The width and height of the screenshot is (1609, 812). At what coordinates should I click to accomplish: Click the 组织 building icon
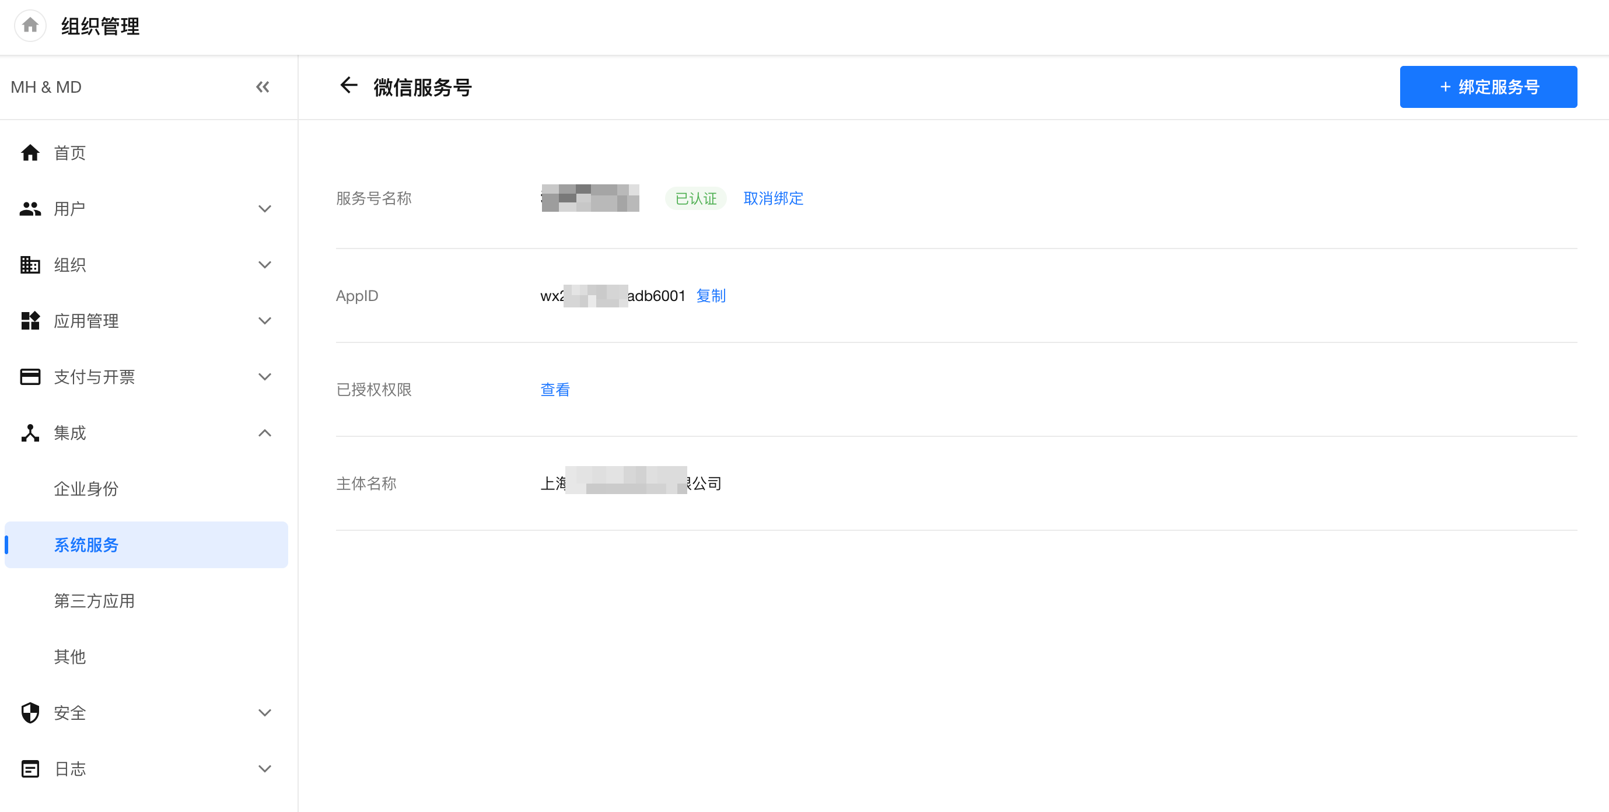click(x=30, y=265)
